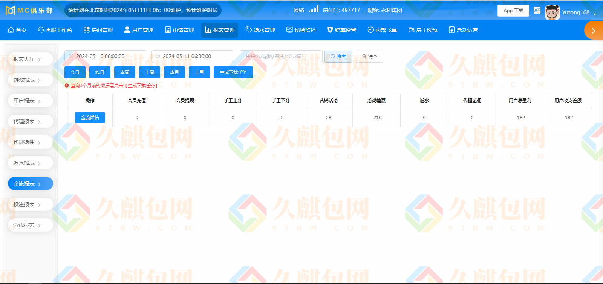Select 上周 date range button

(x=150, y=72)
